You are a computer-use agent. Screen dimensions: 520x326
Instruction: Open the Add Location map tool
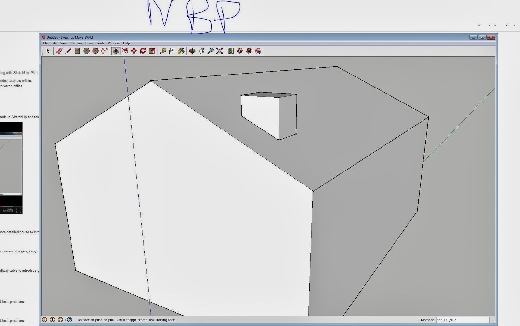[x=231, y=51]
